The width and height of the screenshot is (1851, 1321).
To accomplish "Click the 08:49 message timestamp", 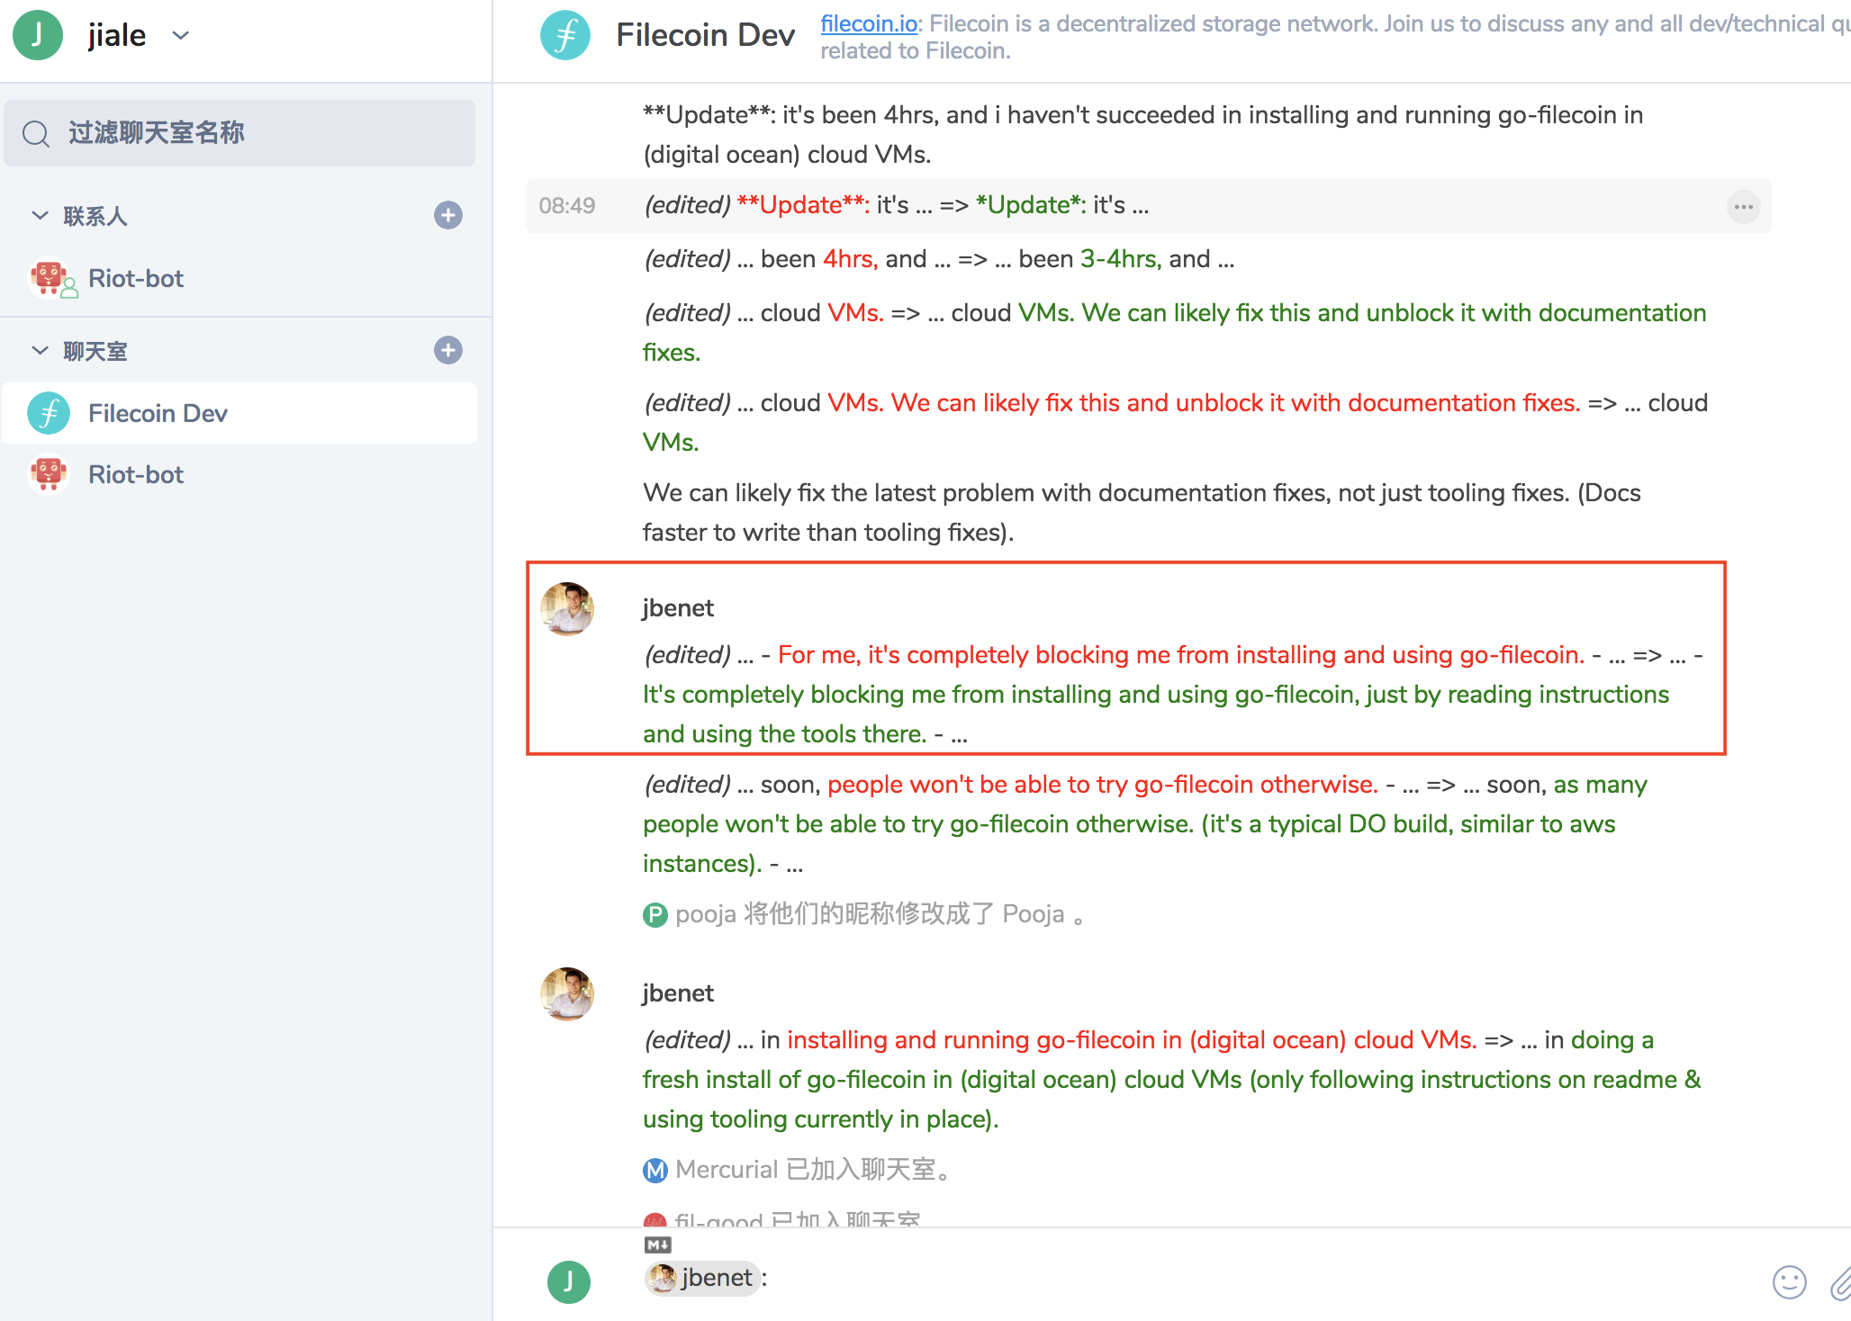I will [x=566, y=205].
